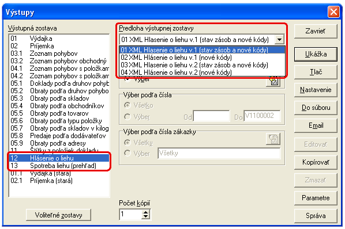Click the Správa button

316,216
